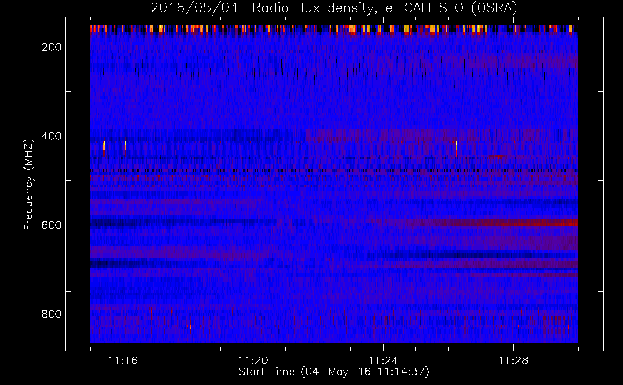Click the time tick label 11:28
Viewport: 623px width, 385px height.
[x=513, y=360]
